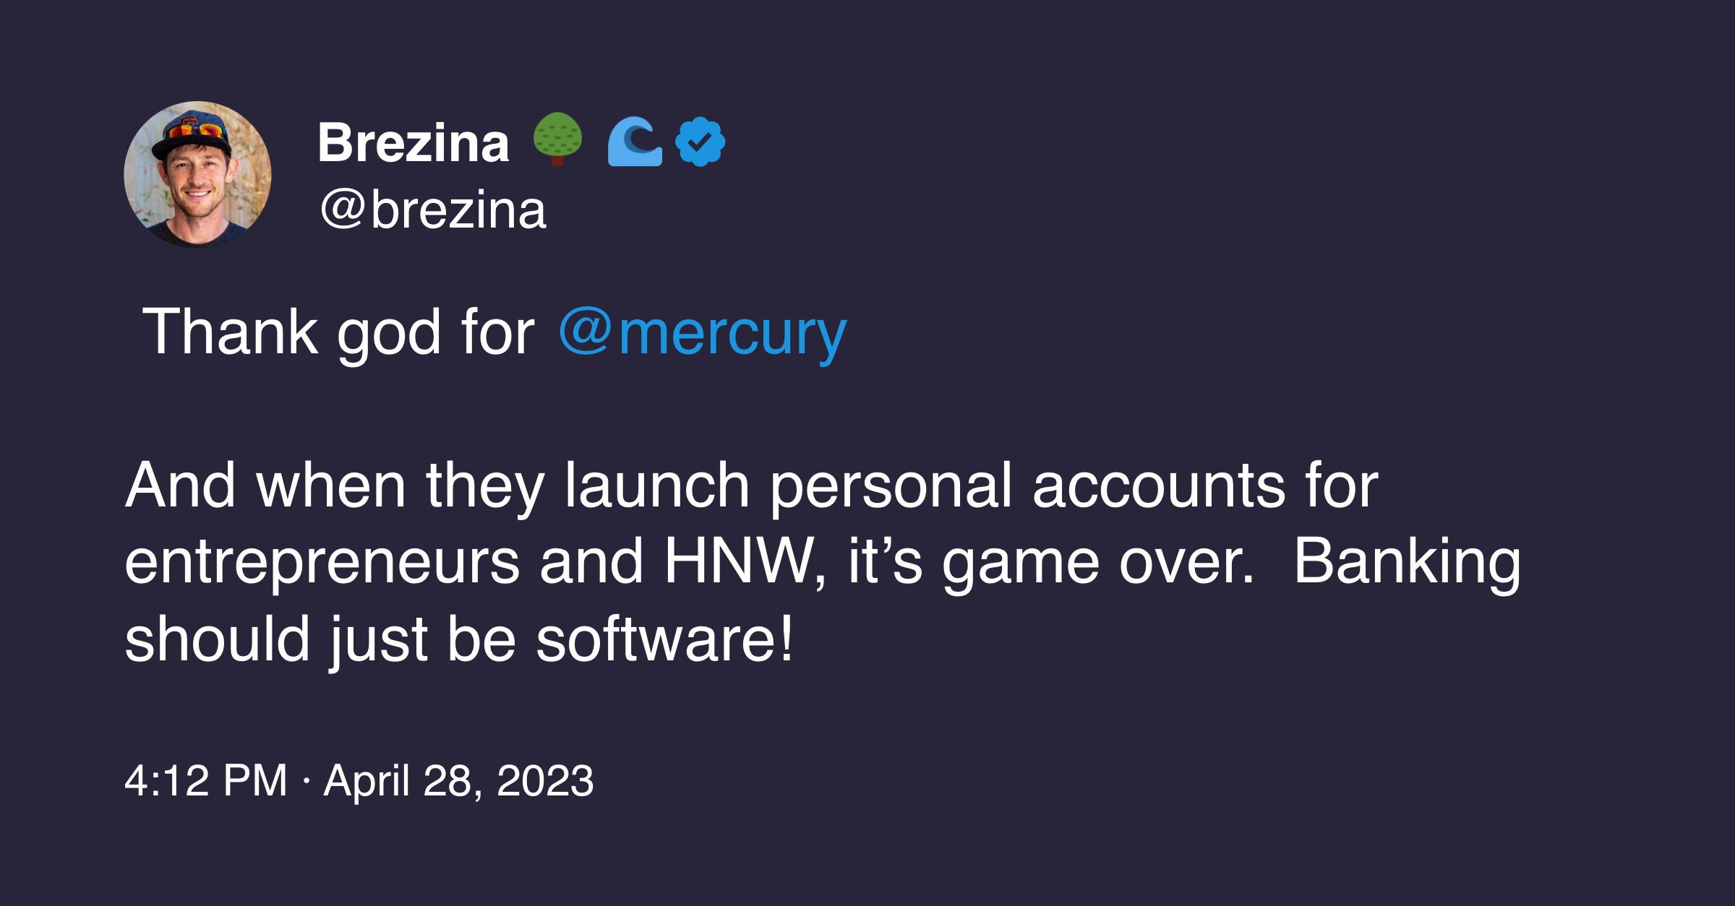Click the 4:12 PM timestamp

pyautogui.click(x=206, y=780)
